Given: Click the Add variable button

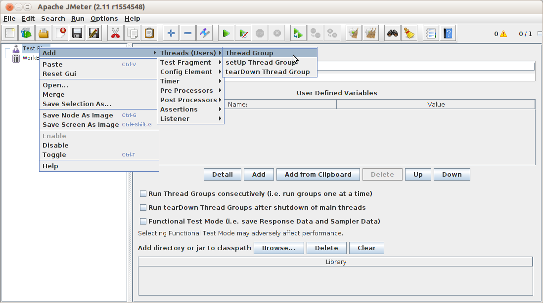Looking at the screenshot, I should 259,175.
